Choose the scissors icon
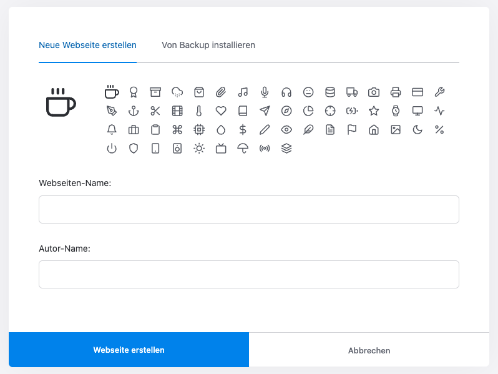The height and width of the screenshot is (374, 498). coord(155,111)
